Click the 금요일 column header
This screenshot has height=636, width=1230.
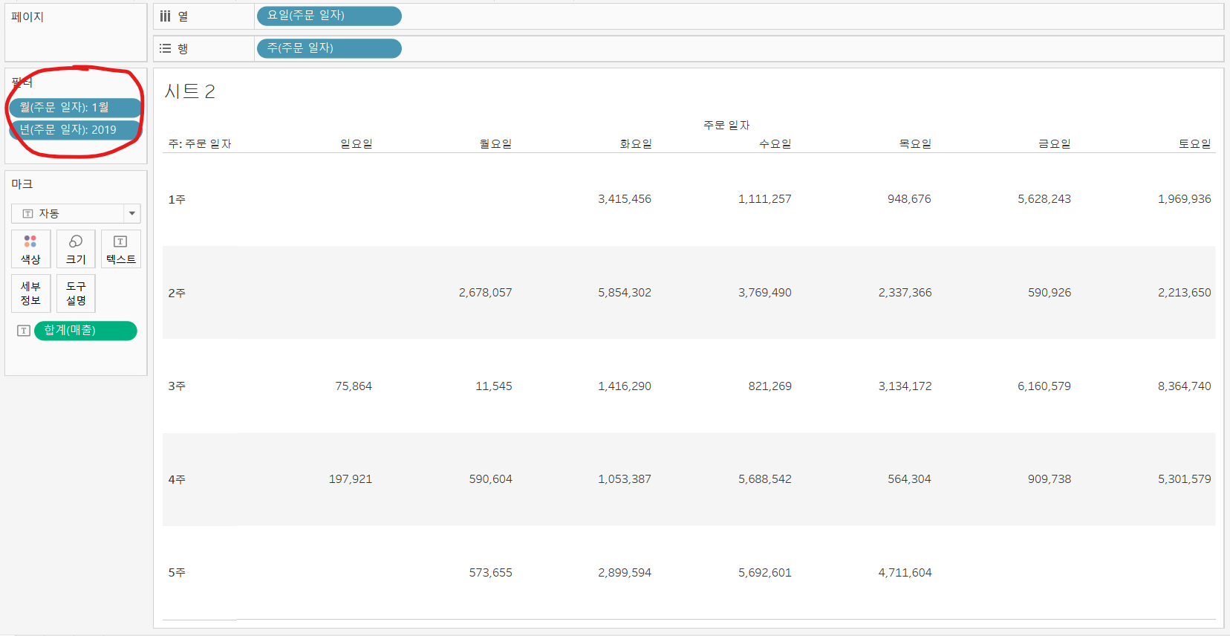point(1055,143)
